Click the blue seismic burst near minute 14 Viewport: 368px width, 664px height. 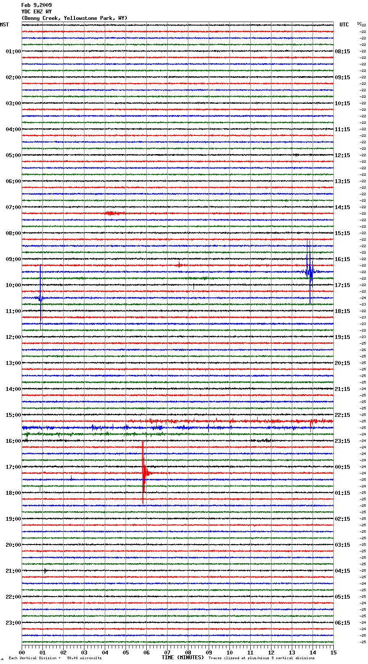[x=309, y=272]
